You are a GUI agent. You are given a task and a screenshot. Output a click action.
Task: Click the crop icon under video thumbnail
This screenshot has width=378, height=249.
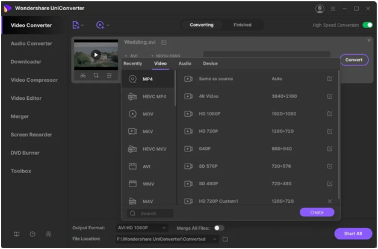pyautogui.click(x=96, y=75)
